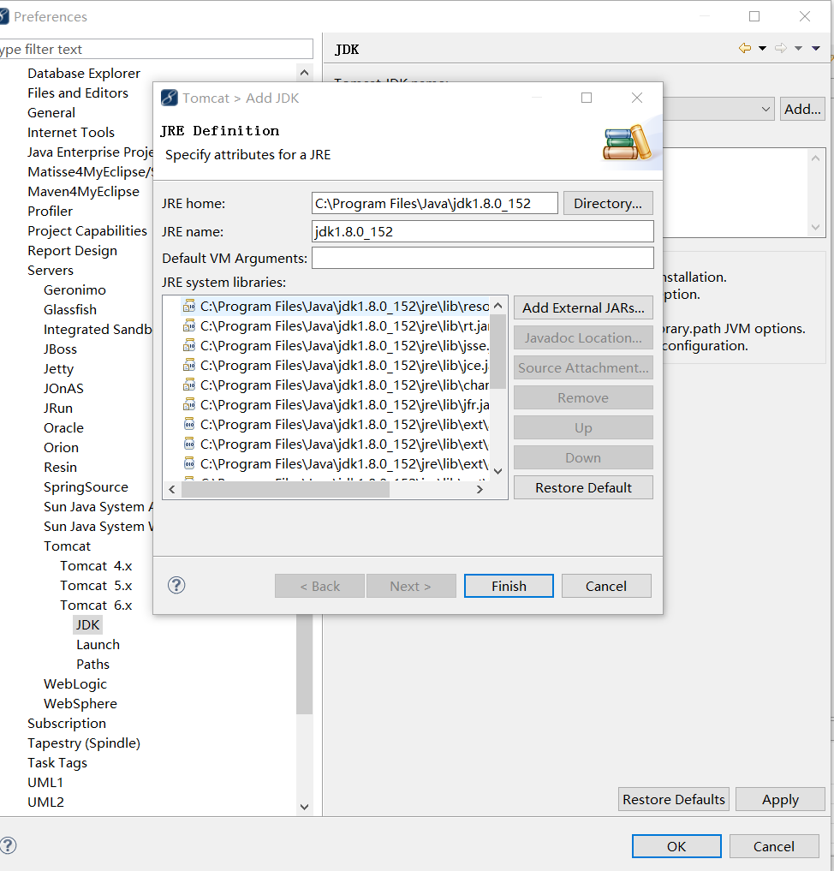Image resolution: width=834 pixels, height=871 pixels.
Task: Click the libraries list vertical scrollbar
Action: 498,352
